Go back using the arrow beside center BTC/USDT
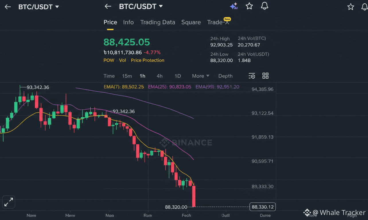Screen dimensions: 368x220 pos(108,6)
